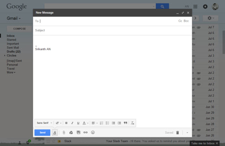Image resolution: width=225 pixels, height=146 pixels.
Task: Go to next page of emails
Action: pos(195,18)
